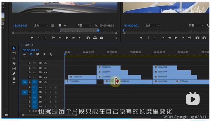The height and width of the screenshot is (121, 210).
Task: Toggle linked selection in timeline
Action: pos(37,54)
